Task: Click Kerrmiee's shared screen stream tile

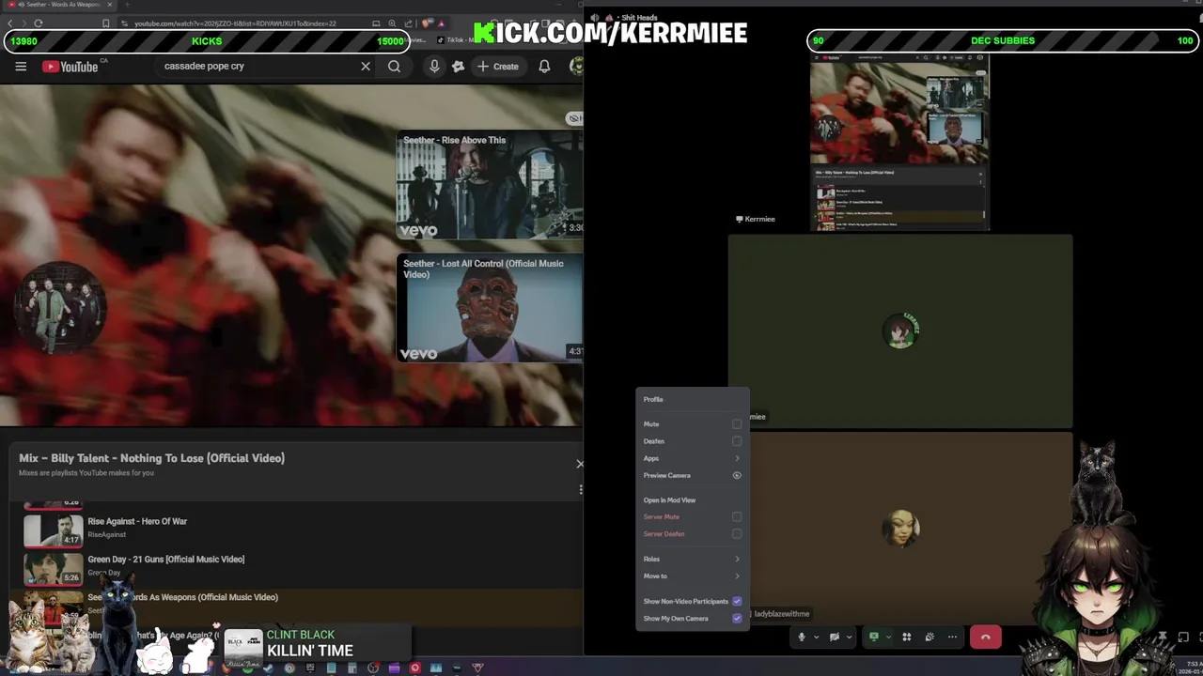Action: pos(899,141)
